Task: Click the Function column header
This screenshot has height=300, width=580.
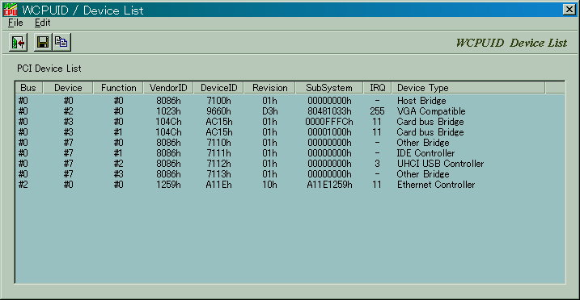Action: pos(118,88)
